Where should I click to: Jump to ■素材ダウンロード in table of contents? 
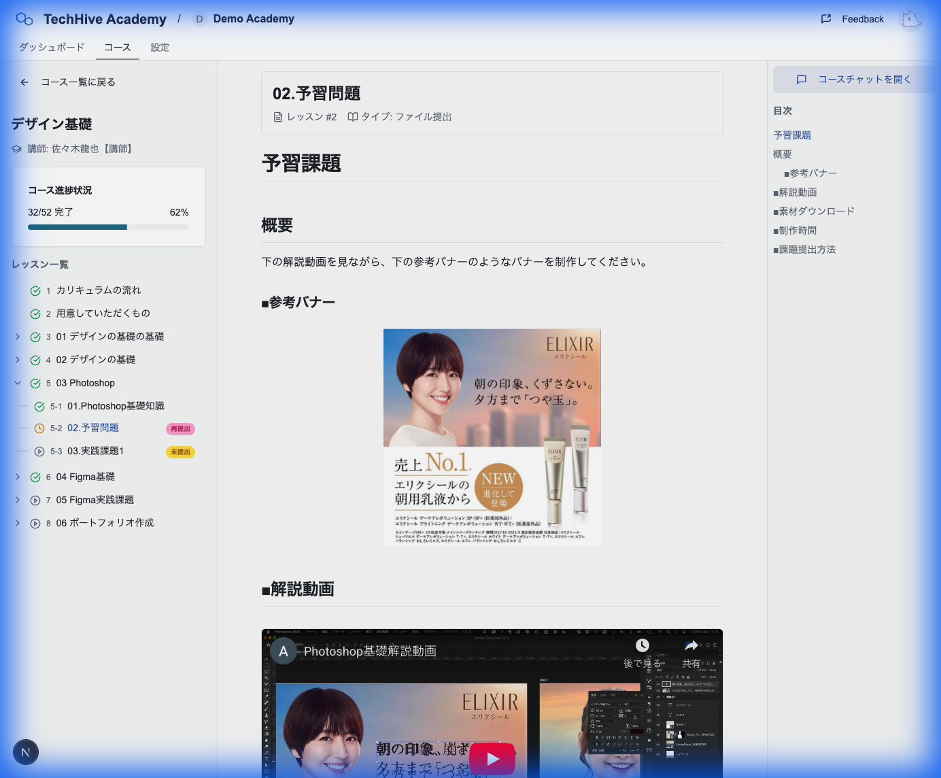click(814, 212)
